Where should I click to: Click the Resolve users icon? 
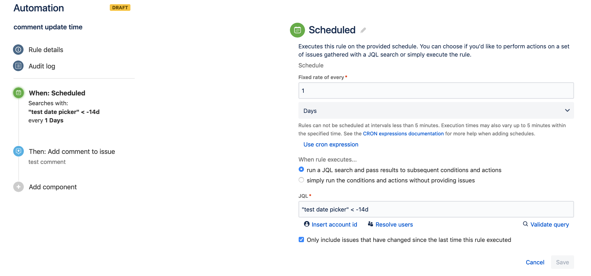pos(370,224)
